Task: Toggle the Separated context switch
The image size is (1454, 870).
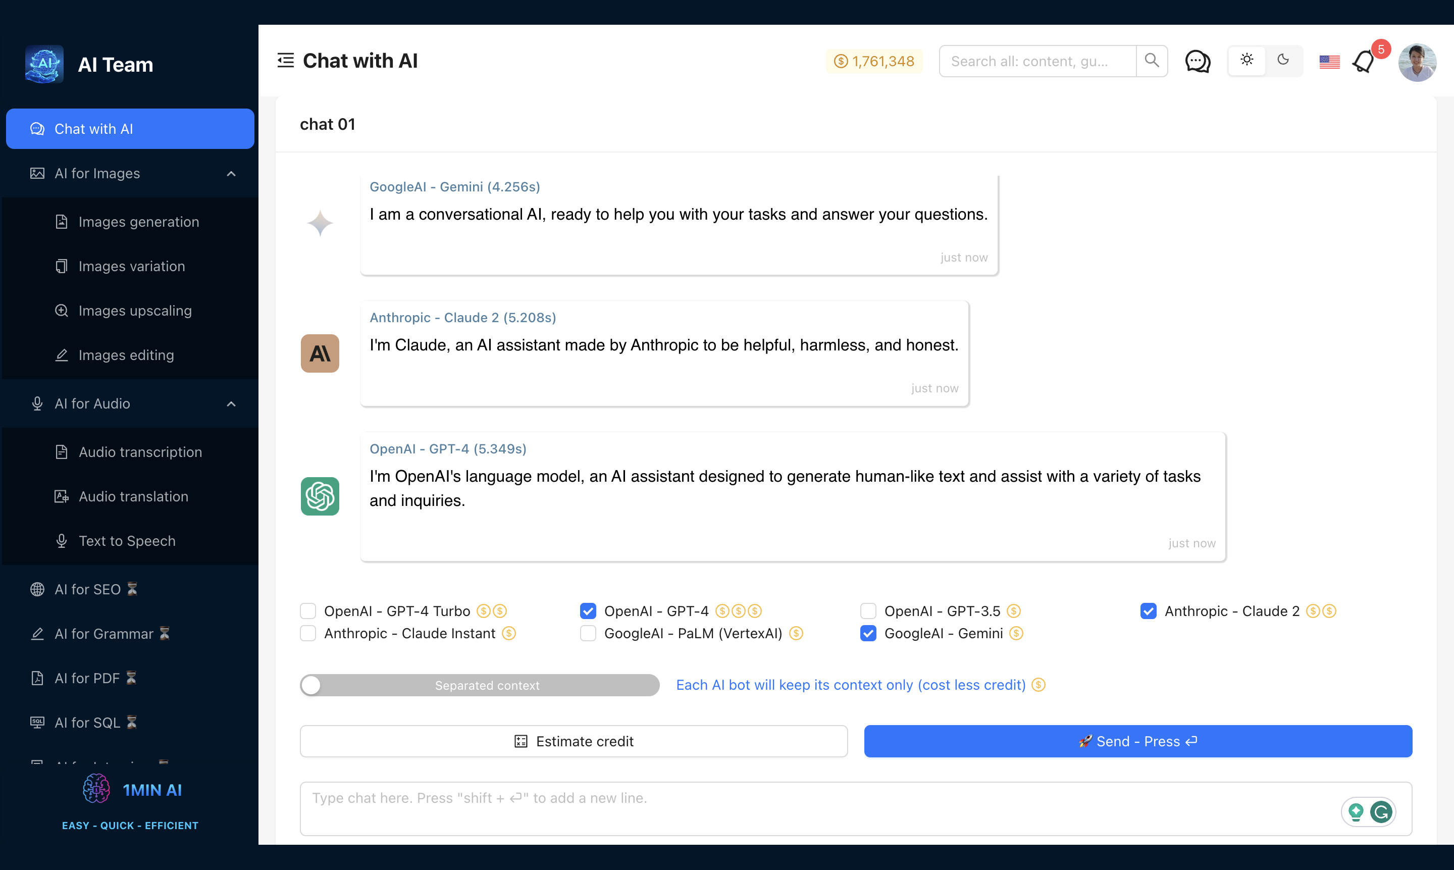Action: (479, 685)
